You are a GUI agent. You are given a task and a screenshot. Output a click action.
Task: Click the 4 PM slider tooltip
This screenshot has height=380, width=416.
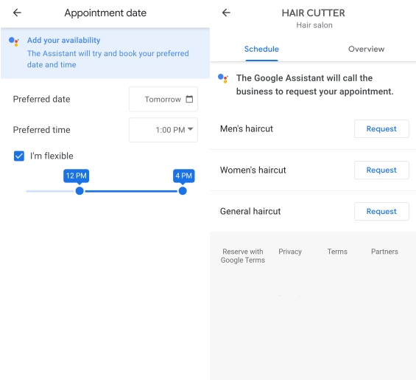183,176
